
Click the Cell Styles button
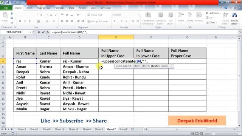pos(171,19)
